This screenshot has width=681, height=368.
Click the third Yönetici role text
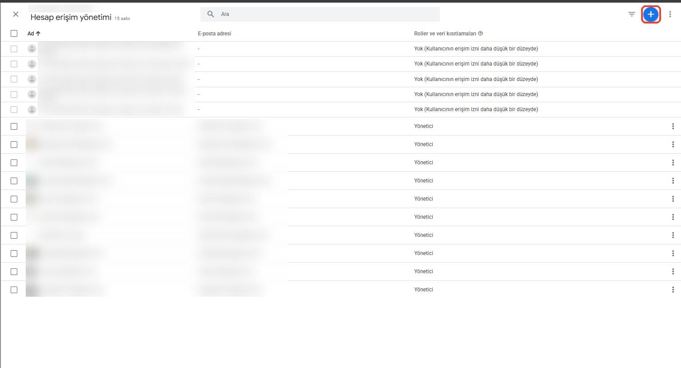tap(424, 163)
